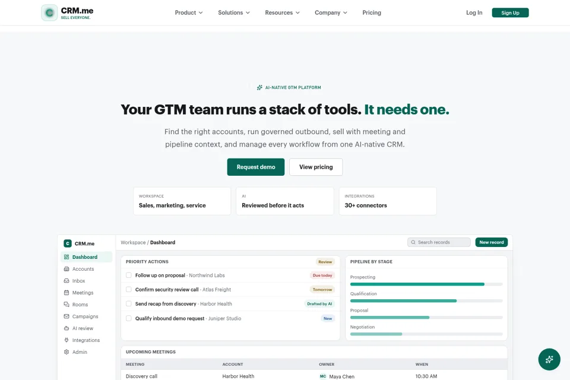
Task: Open AI review label in sidebar
Action: (x=83, y=328)
